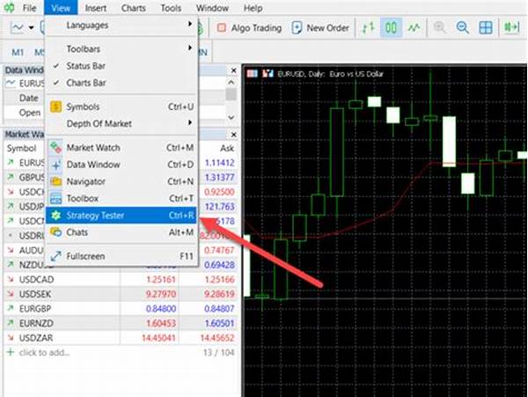Image resolution: width=528 pixels, height=397 pixels.
Task: Click the Strategy Tester gear icon
Action: click(56, 216)
